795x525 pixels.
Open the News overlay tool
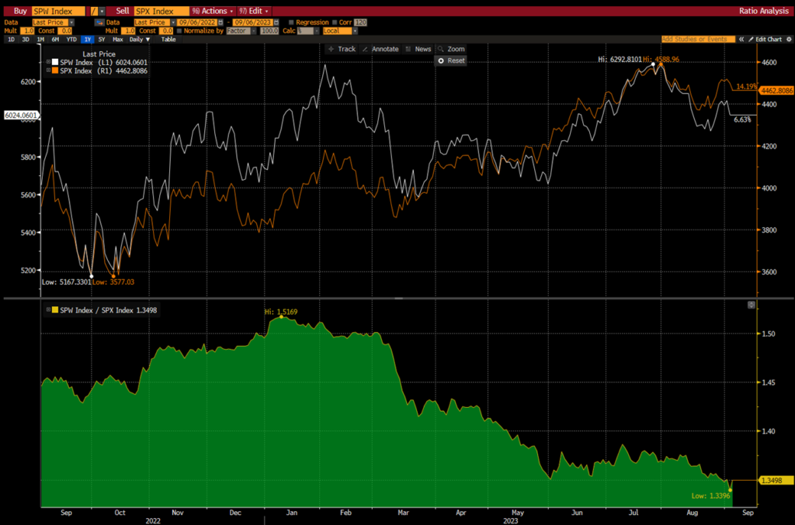[x=418, y=49]
